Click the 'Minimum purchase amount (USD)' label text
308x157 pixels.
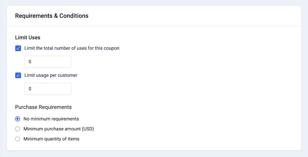(59, 129)
